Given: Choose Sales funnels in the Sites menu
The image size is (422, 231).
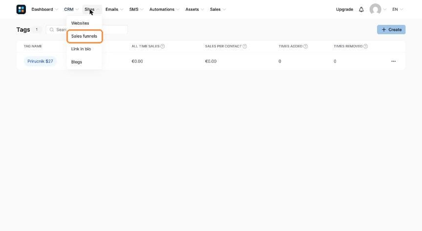Looking at the screenshot, I should 84,36.
